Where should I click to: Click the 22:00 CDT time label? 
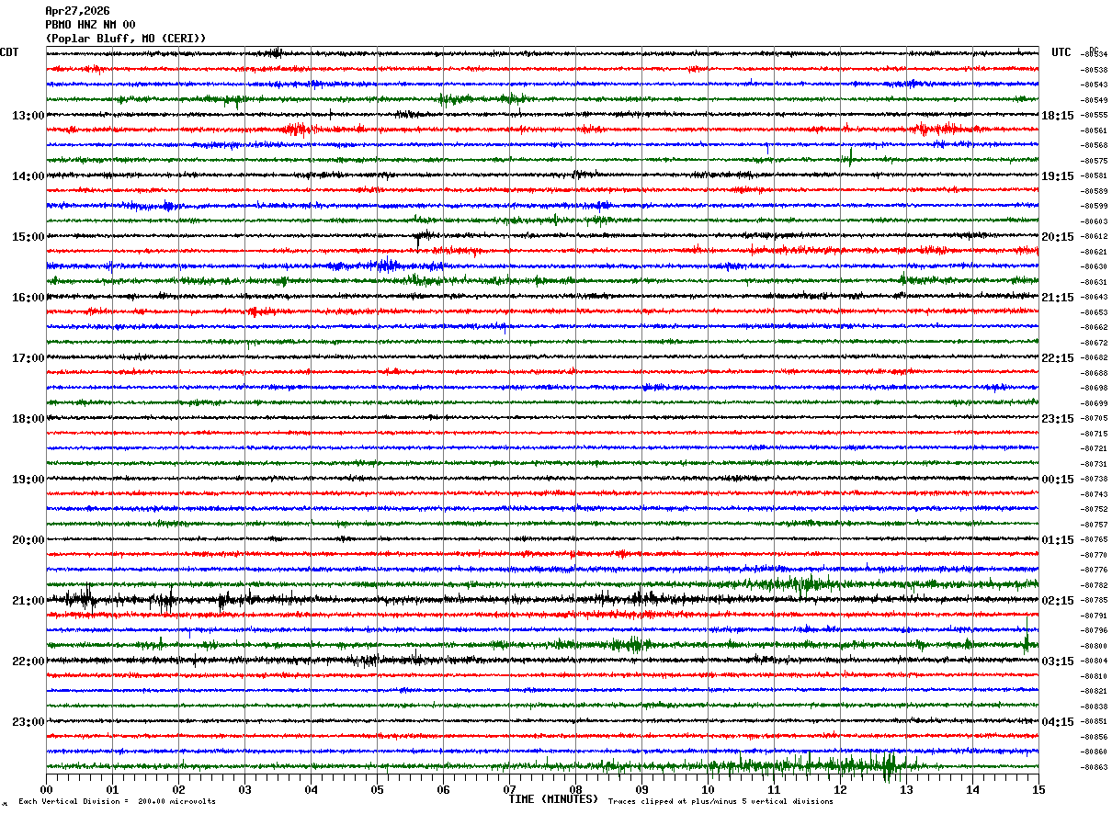tap(28, 661)
